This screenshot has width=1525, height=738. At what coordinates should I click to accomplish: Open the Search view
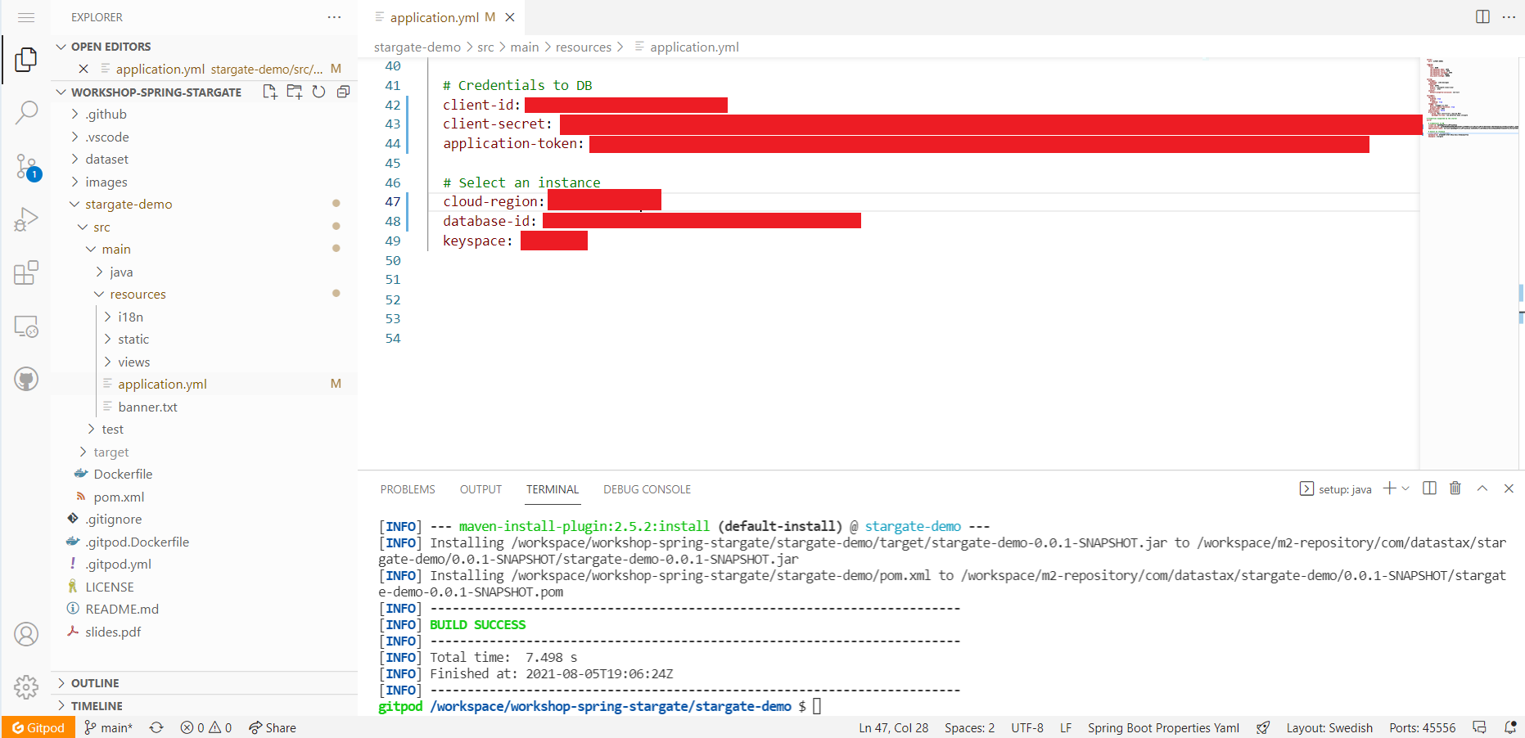[26, 112]
